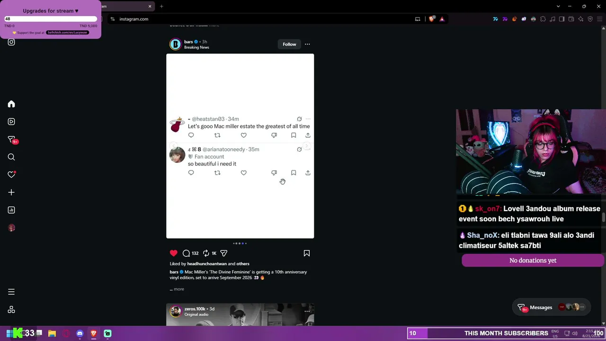Open Brave main hamburger menu

(x=599, y=19)
